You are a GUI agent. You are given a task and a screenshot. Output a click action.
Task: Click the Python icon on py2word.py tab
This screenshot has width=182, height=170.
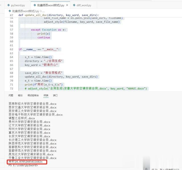pyautogui.click(x=9, y=5)
